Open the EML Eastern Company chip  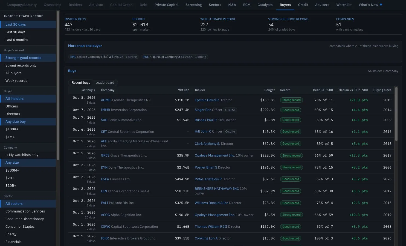pos(103,57)
